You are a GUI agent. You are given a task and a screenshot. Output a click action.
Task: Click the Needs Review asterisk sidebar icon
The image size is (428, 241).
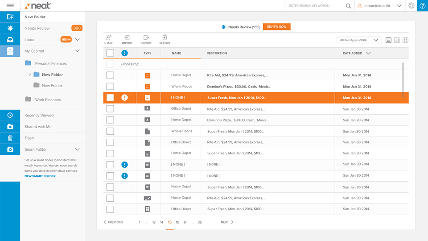click(10, 28)
